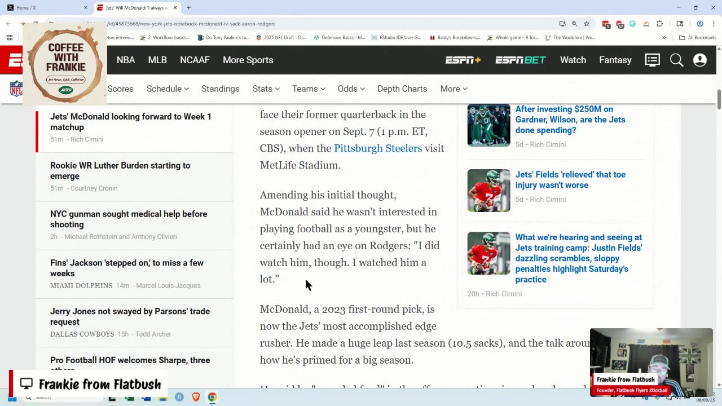This screenshot has width=722, height=406.
Task: Click the page vertical scrollbar thumb
Action: [x=719, y=100]
